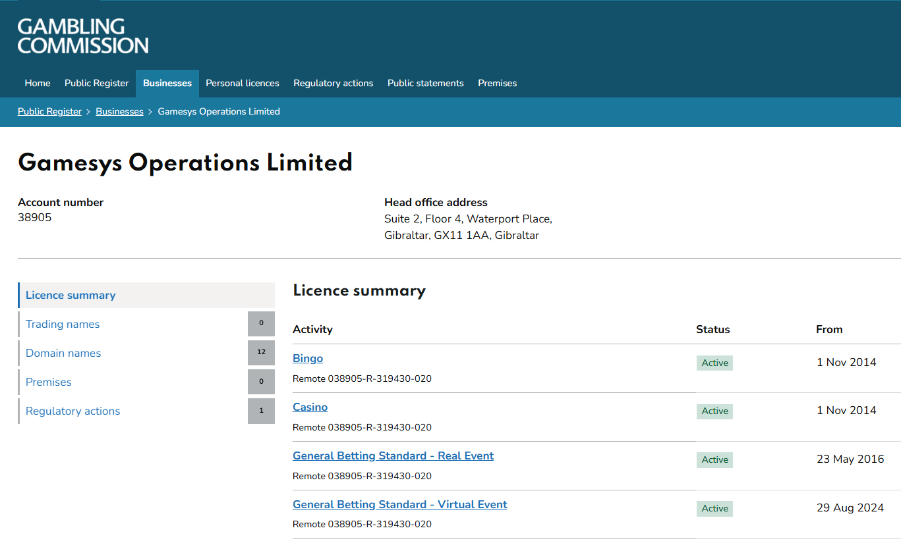Open Premises in top navigation
The height and width of the screenshot is (549, 901).
tap(498, 83)
